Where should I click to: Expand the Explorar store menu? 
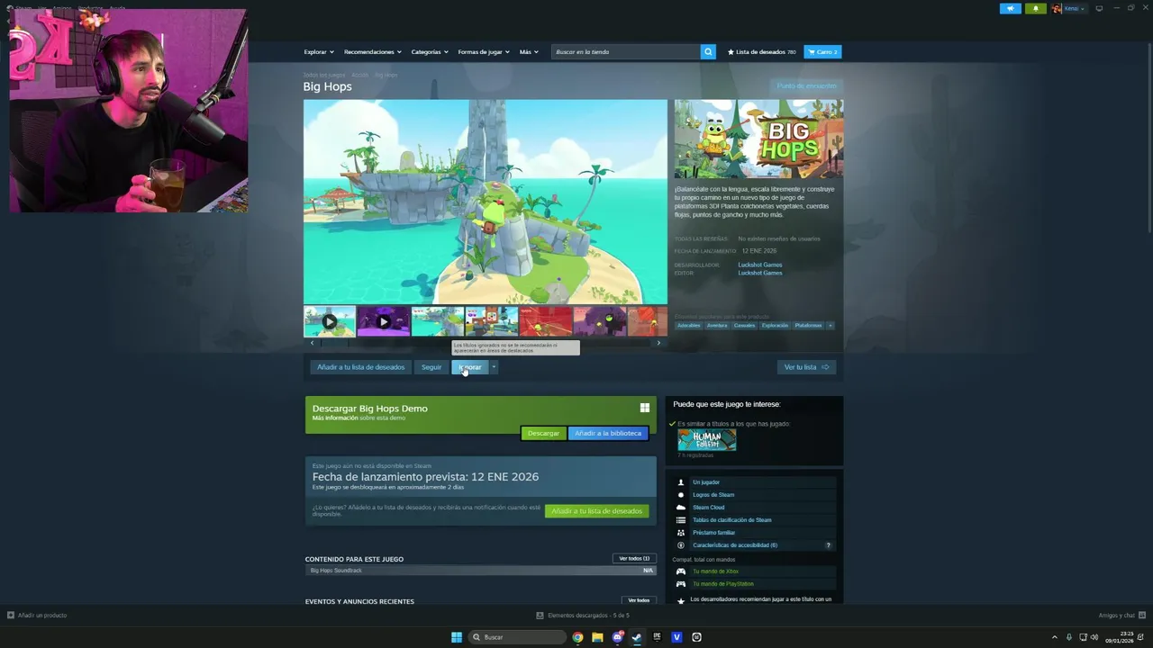pyautogui.click(x=319, y=52)
